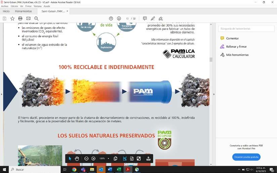Open Microsoft Teams from taskbar
277x173 pixels.
83,169
